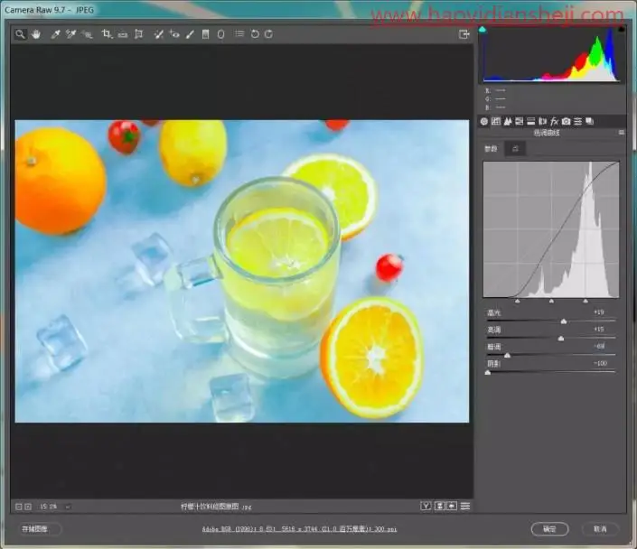637x549 pixels.
Task: Select the Spot Removal tool
Action: (158, 34)
